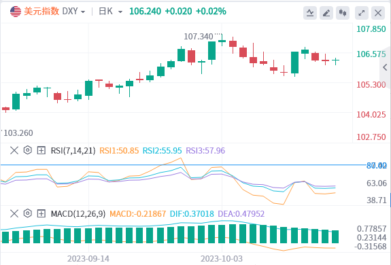Expand chart to fullscreen view

pos(362,13)
